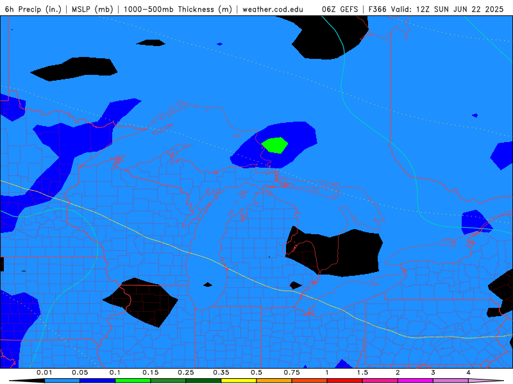
Task: Click the light blue 0.01–0.05 legend swatch
Action: (x=62, y=381)
